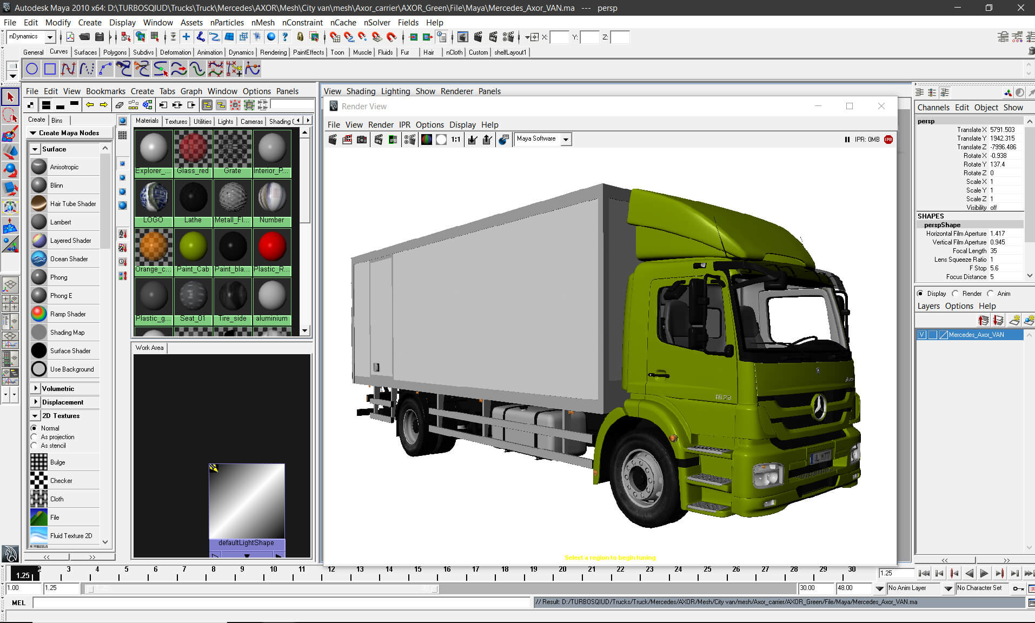The image size is (1035, 623).
Task: Click the RGB channels display icon
Action: pyautogui.click(x=427, y=140)
